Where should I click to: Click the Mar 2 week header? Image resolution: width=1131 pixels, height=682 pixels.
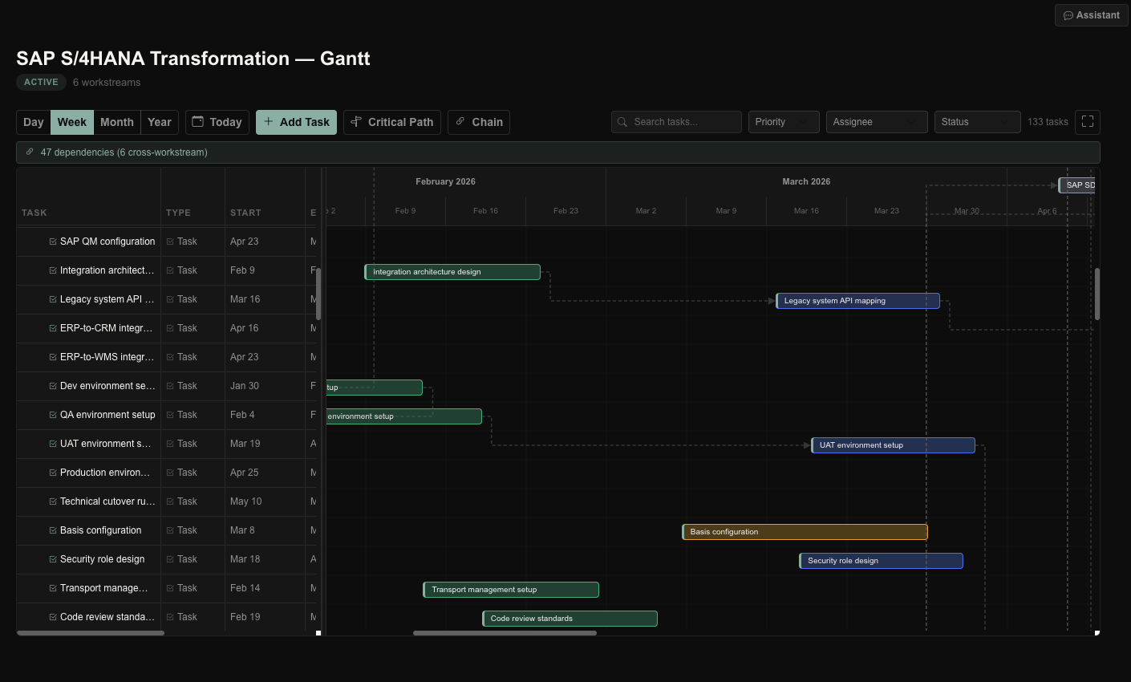click(646, 211)
